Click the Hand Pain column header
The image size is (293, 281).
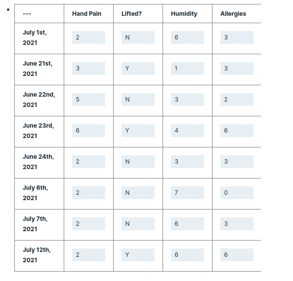86,14
